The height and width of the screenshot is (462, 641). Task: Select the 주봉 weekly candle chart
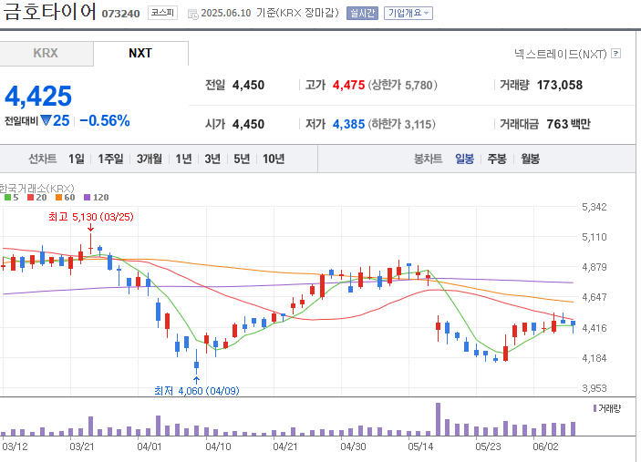tap(497, 159)
